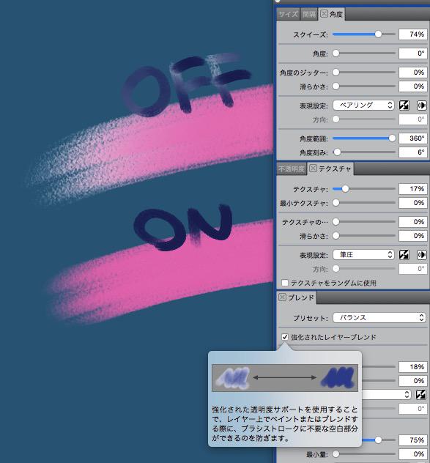The image size is (430, 463).
Task: Click the 最小量 0% value field
Action: click(x=412, y=454)
